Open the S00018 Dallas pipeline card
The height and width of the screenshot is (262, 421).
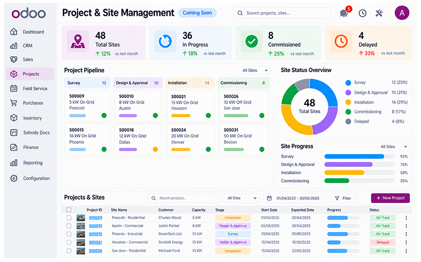(x=138, y=139)
